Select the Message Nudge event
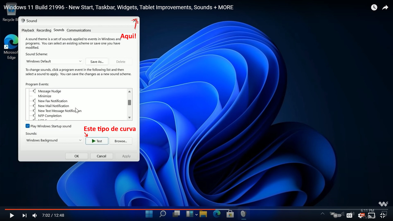 coord(49,91)
